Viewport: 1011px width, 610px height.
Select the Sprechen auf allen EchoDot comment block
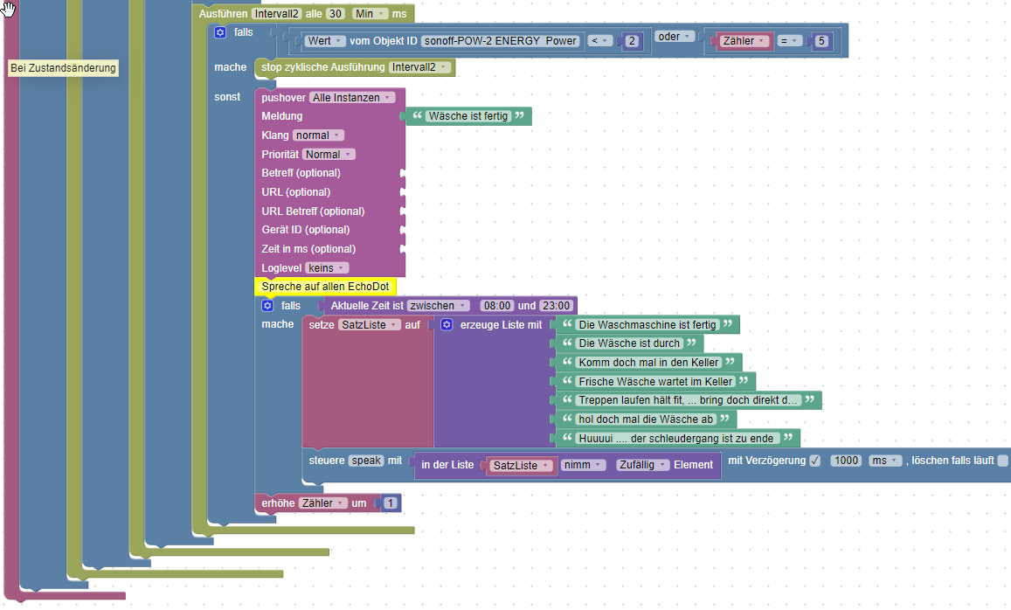[x=326, y=287]
